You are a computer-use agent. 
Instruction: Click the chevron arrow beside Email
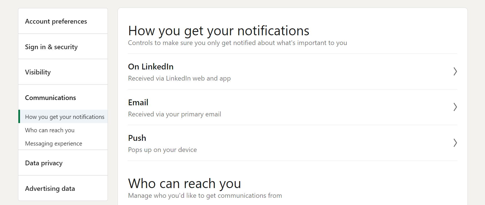(x=455, y=107)
